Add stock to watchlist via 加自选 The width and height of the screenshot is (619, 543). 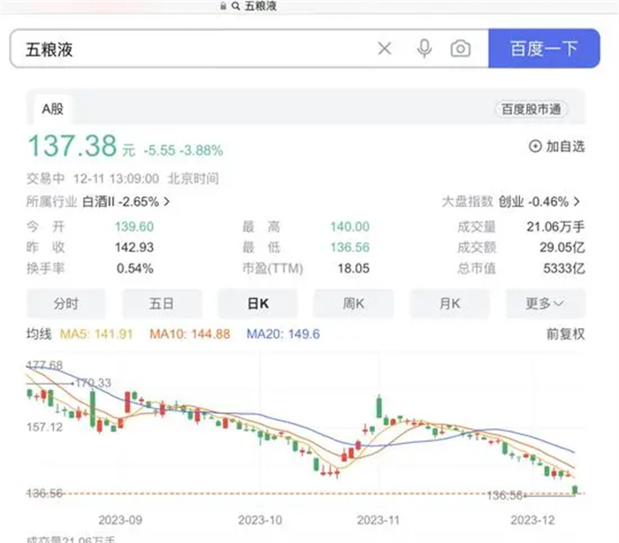coord(556,147)
